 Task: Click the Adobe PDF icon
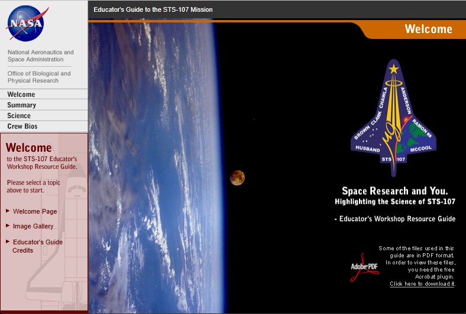(364, 267)
